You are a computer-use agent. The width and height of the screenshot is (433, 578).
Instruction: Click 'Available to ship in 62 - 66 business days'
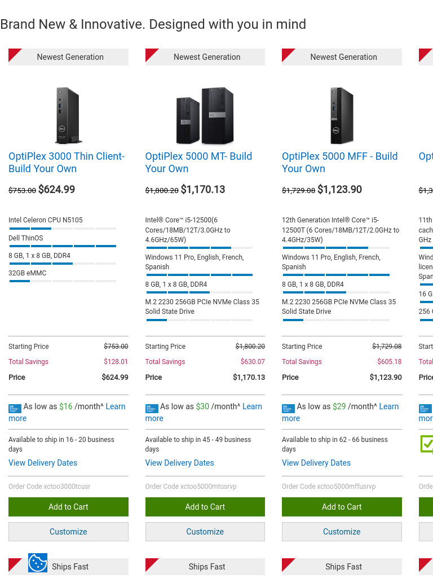[335, 444]
